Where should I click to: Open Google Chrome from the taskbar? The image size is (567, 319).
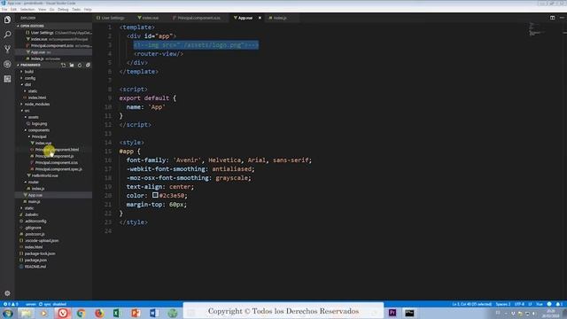tap(81, 313)
